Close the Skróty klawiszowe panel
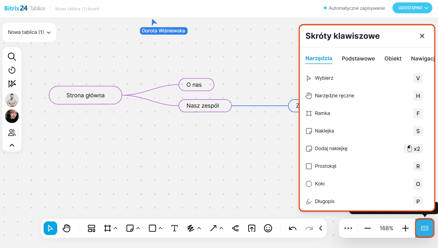 click(422, 36)
